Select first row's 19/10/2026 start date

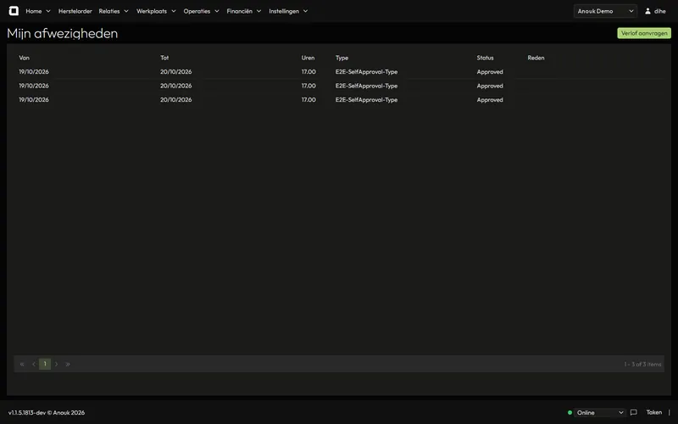coord(34,72)
